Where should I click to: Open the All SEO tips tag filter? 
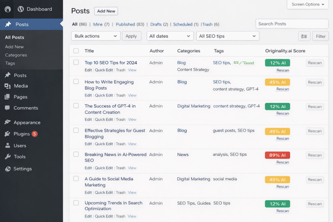[x=228, y=36]
